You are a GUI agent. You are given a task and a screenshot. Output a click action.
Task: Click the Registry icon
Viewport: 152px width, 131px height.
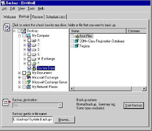pos(77,46)
